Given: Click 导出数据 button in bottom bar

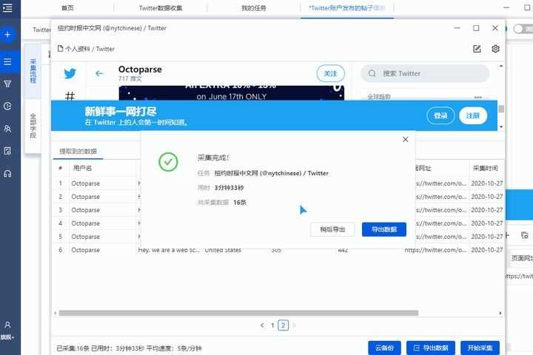Looking at the screenshot, I should 431,348.
